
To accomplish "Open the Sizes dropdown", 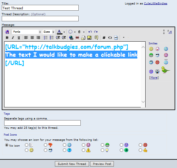I will [x=49, y=32].
